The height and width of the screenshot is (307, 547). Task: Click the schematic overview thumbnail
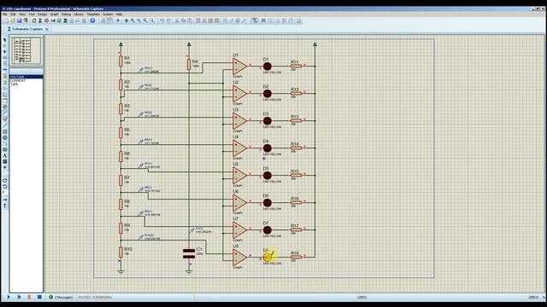(x=26, y=50)
